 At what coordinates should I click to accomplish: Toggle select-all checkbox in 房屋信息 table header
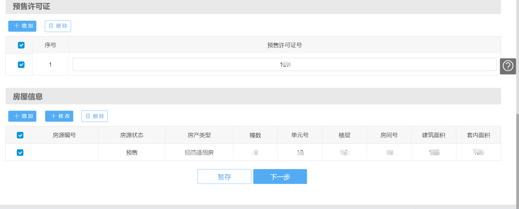click(x=20, y=135)
